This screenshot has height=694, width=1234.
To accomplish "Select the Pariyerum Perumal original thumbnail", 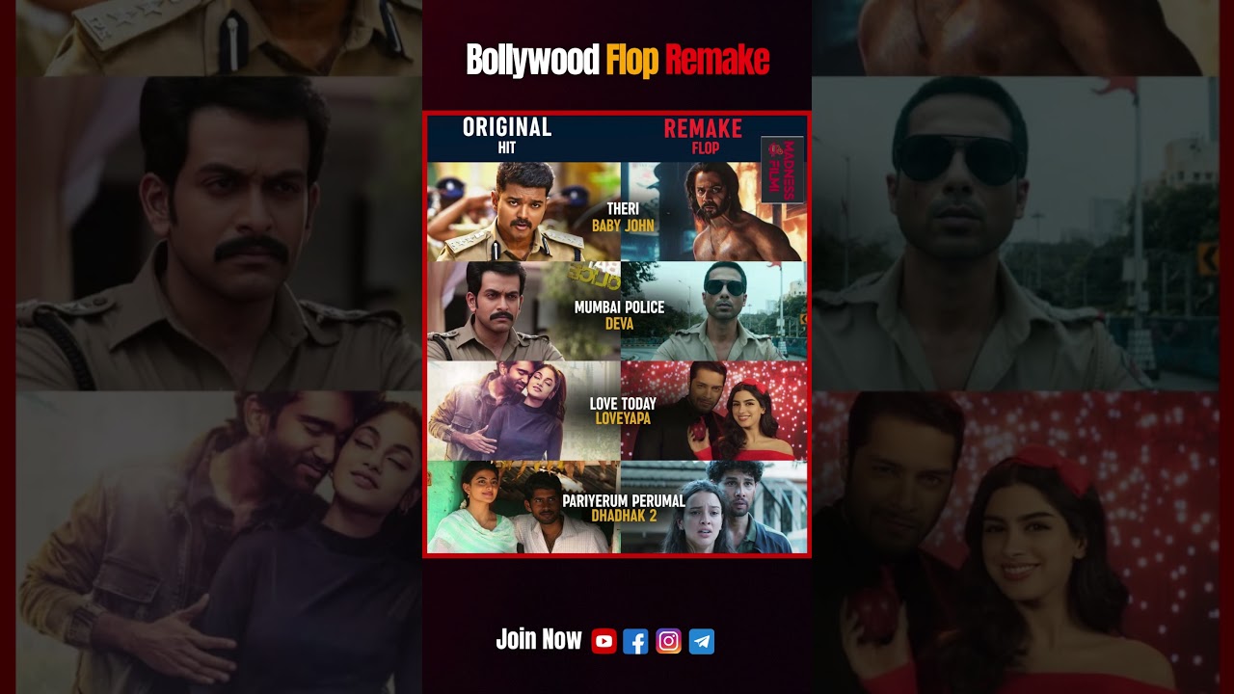I will [523, 507].
